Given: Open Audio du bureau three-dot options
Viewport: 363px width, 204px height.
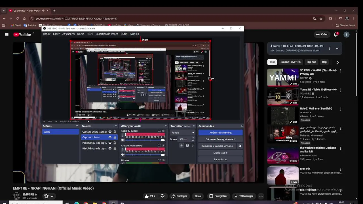Looking at the screenshot, I should pyautogui.click(x=123, y=135).
